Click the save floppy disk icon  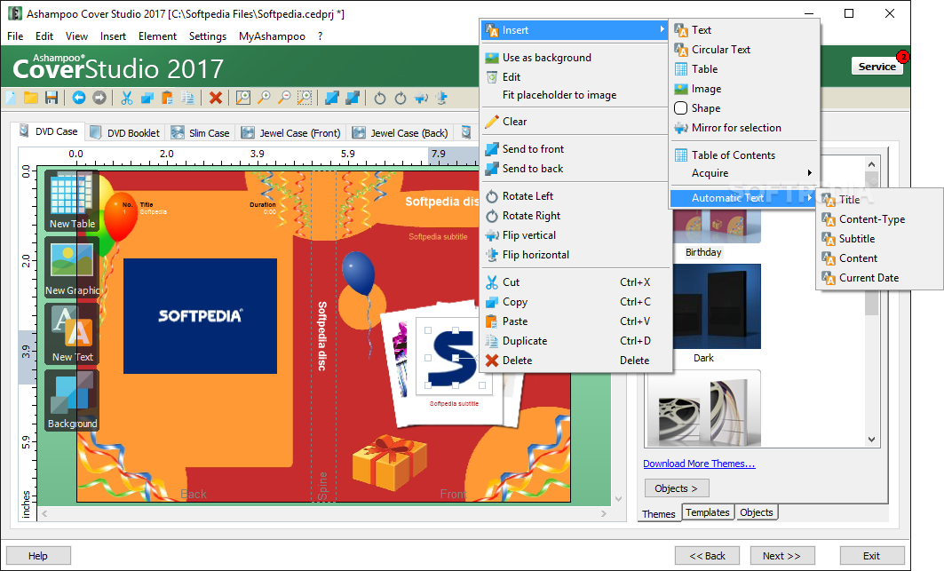[x=52, y=98]
